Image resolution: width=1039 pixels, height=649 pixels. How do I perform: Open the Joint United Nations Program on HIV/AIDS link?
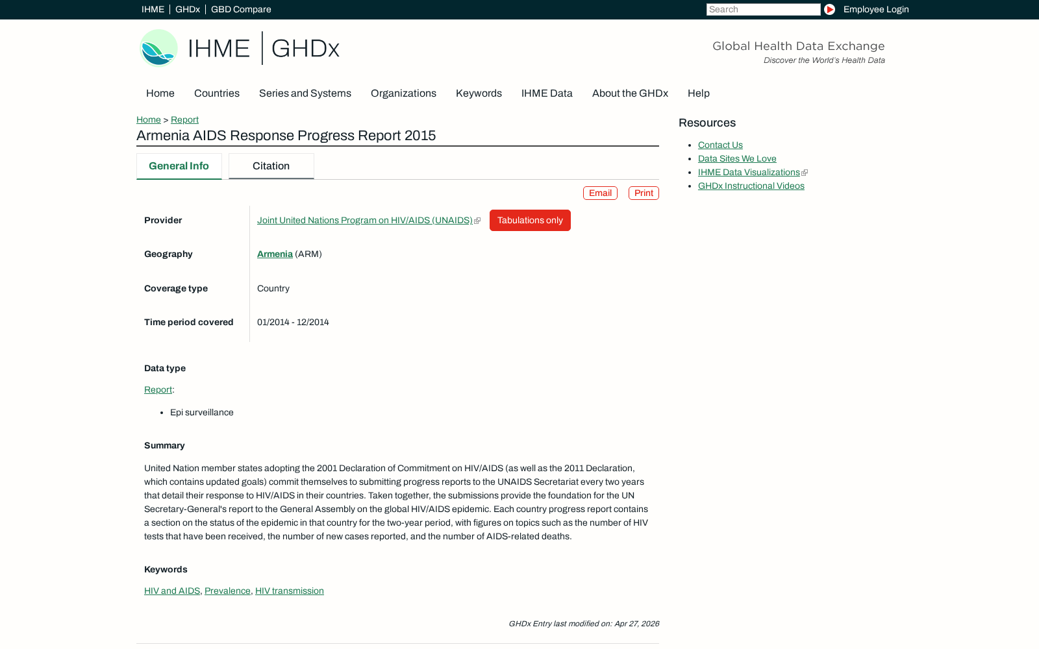pos(365,221)
